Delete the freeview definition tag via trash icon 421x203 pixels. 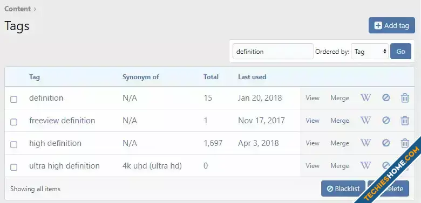[x=405, y=121]
